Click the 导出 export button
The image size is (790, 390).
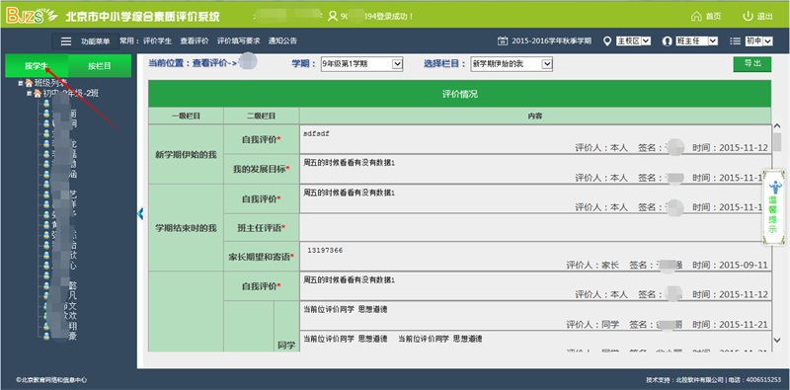coord(751,64)
